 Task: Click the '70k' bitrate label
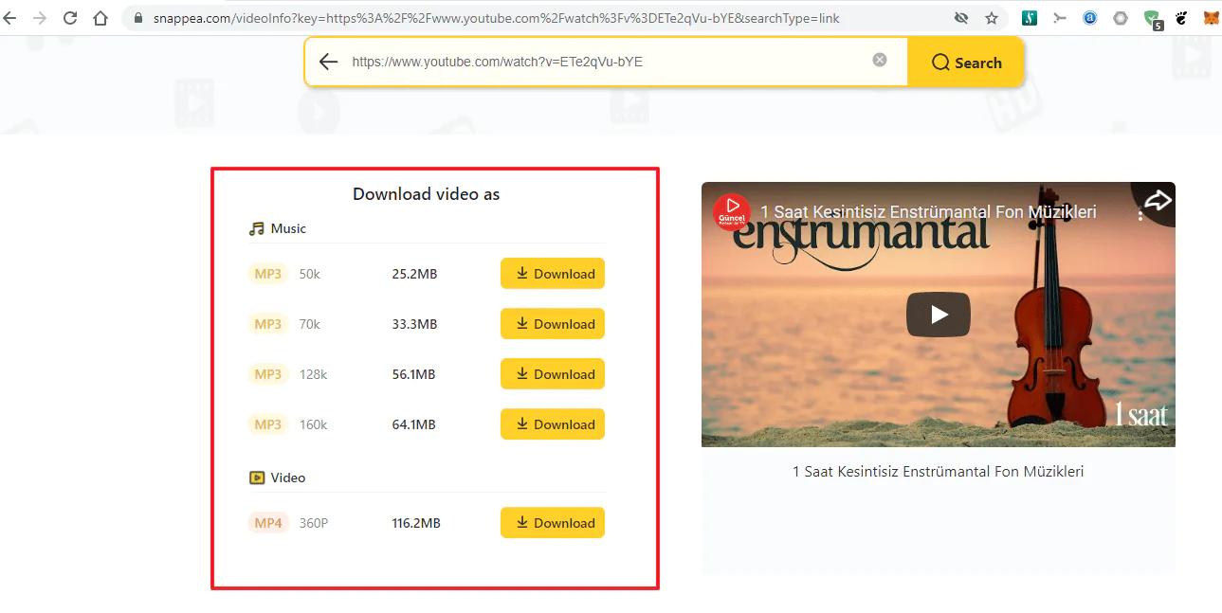tap(310, 324)
